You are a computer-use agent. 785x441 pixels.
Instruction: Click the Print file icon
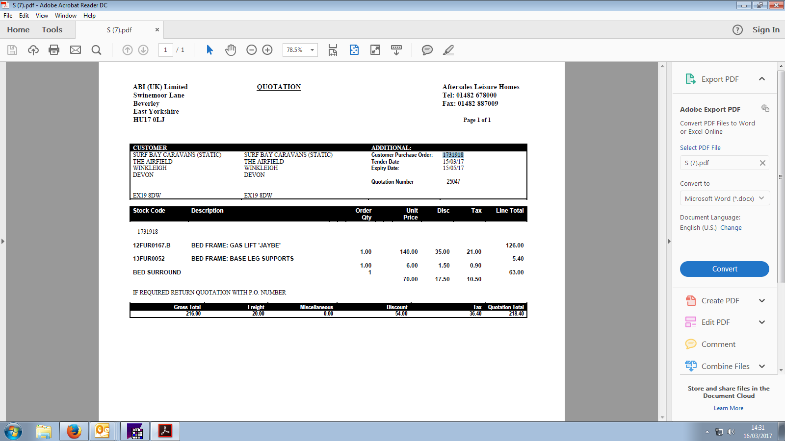pos(54,50)
